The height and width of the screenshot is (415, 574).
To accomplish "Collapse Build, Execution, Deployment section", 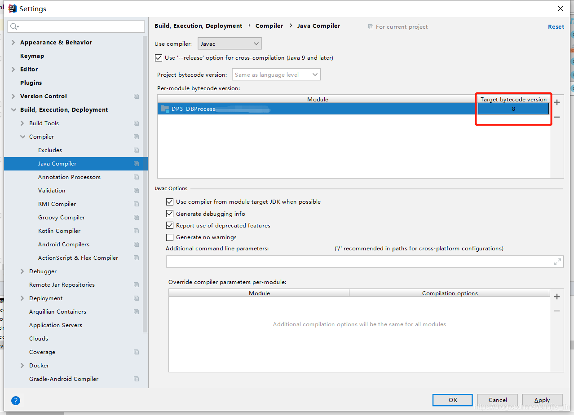I will 13,109.
